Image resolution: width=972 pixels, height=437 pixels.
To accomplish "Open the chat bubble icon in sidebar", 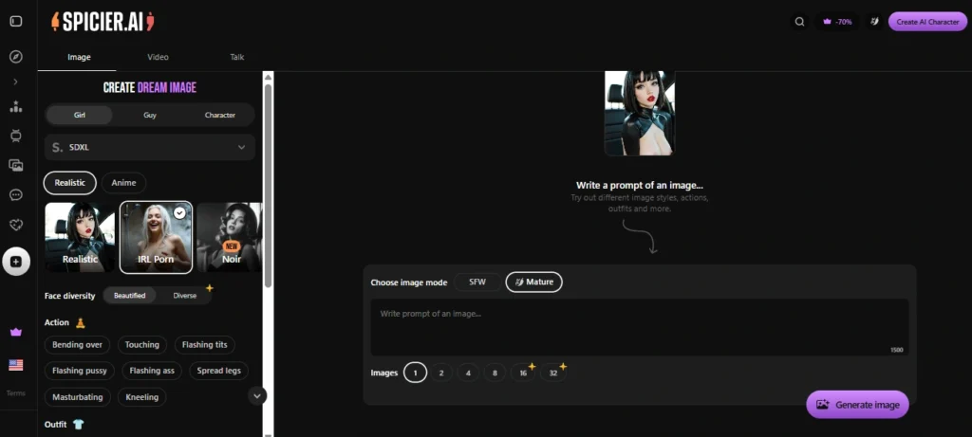I will click(x=16, y=195).
